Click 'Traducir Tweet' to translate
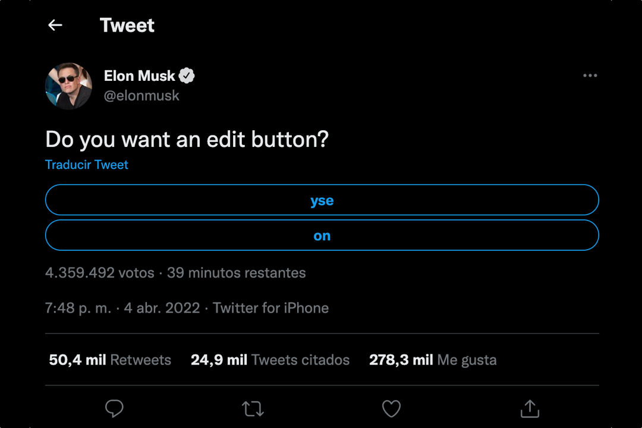This screenshot has width=642, height=428. (86, 165)
